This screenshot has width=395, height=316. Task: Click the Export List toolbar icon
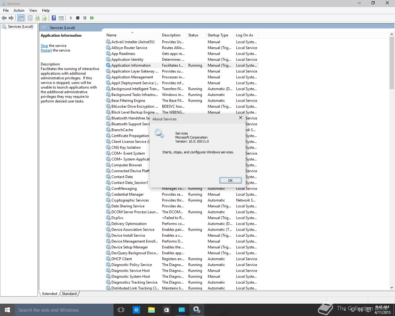click(x=44, y=18)
